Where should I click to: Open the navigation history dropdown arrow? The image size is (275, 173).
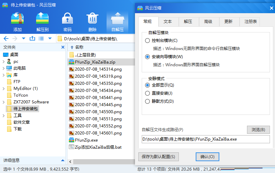pyautogui.click(x=24, y=39)
